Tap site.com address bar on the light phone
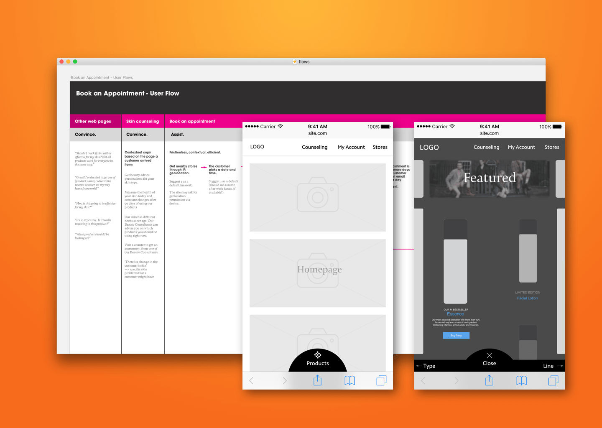Screen dimensions: 602x428 [x=318, y=133]
